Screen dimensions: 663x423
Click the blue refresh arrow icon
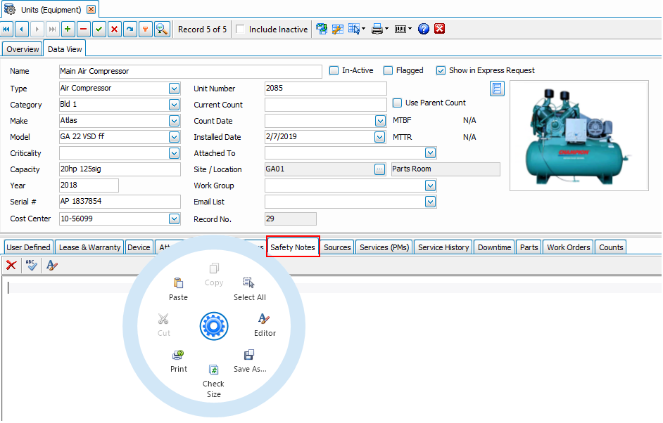(x=130, y=29)
